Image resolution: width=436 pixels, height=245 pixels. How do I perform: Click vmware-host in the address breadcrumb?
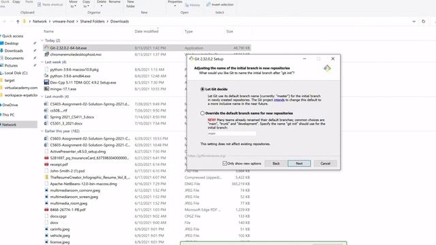click(x=63, y=21)
